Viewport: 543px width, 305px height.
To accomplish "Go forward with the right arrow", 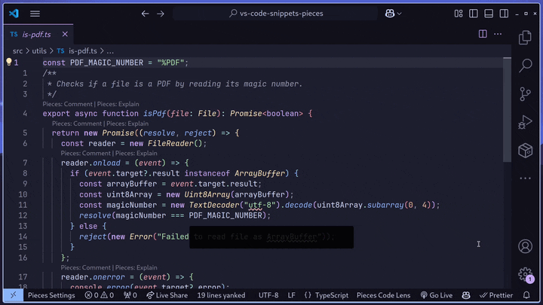I will point(161,14).
